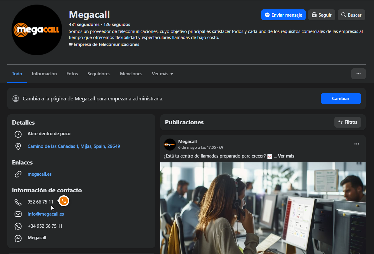Click the switch profile icon beside Cambia text
The image size is (374, 254).
(x=16, y=99)
